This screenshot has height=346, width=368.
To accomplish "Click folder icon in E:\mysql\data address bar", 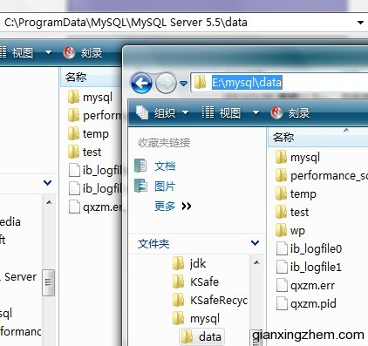I will coord(200,82).
